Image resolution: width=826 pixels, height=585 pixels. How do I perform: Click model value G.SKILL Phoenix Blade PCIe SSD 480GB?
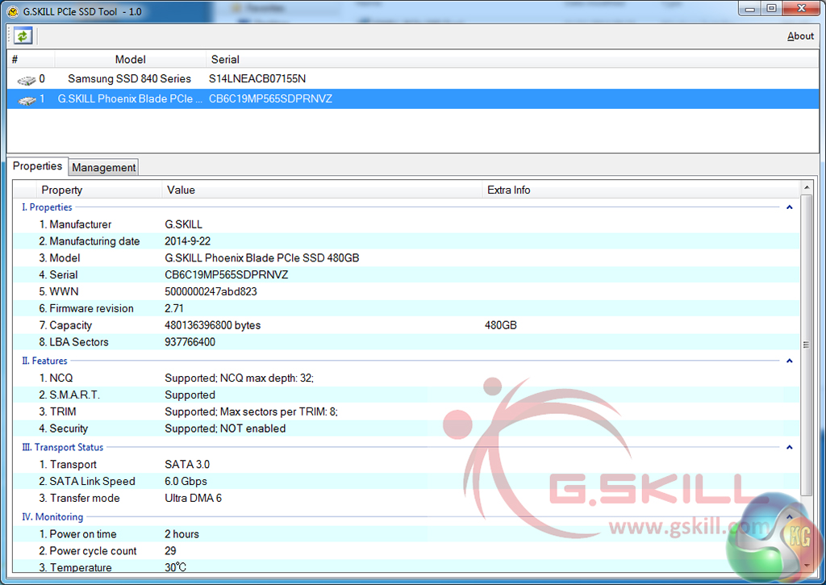262,258
